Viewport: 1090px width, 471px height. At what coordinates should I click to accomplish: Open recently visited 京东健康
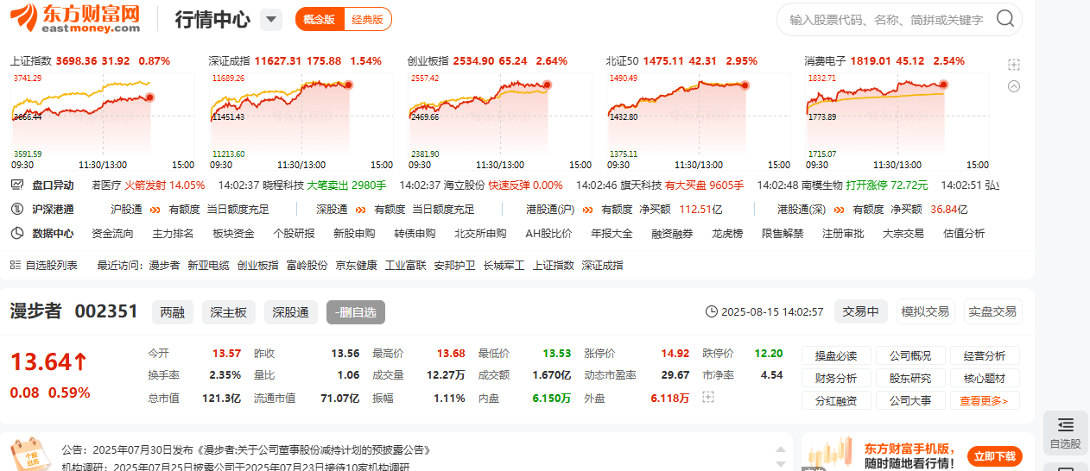356,265
